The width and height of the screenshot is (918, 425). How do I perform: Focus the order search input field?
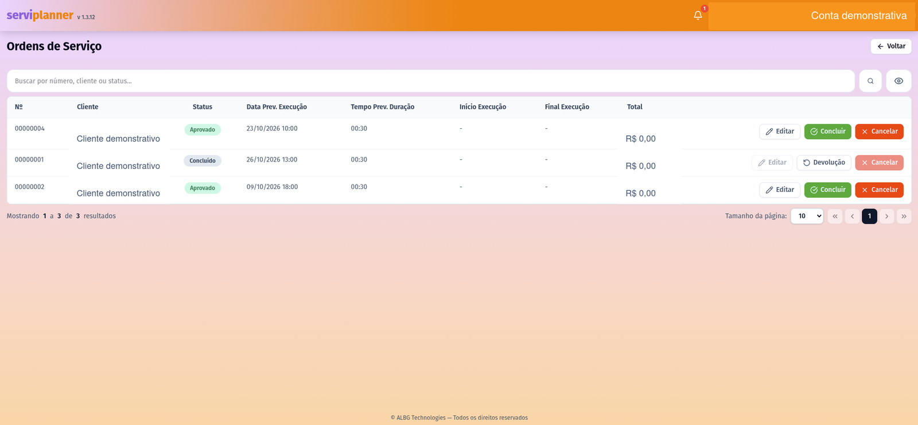(x=431, y=81)
